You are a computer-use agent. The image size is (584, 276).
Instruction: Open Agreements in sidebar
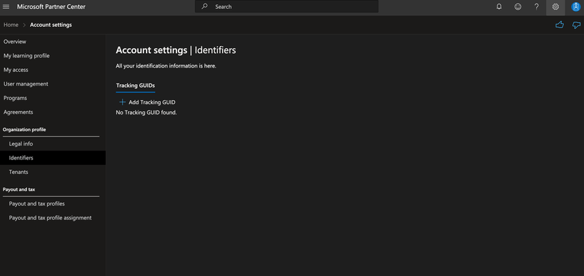pos(18,112)
